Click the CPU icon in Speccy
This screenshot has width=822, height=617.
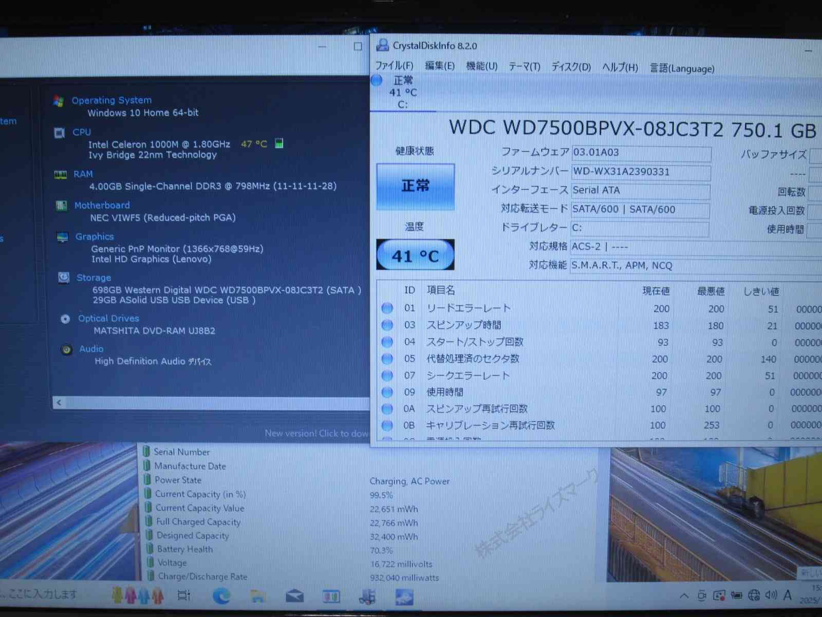(60, 133)
